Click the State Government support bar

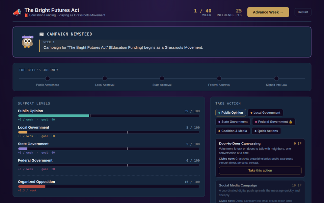[109, 149]
